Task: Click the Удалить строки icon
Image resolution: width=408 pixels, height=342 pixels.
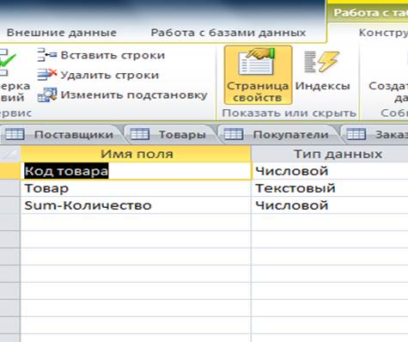Action: coord(47,75)
